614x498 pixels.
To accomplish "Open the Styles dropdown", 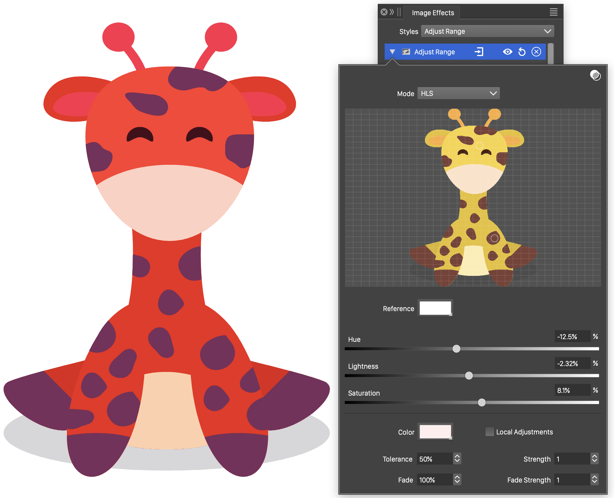I will pos(487,31).
